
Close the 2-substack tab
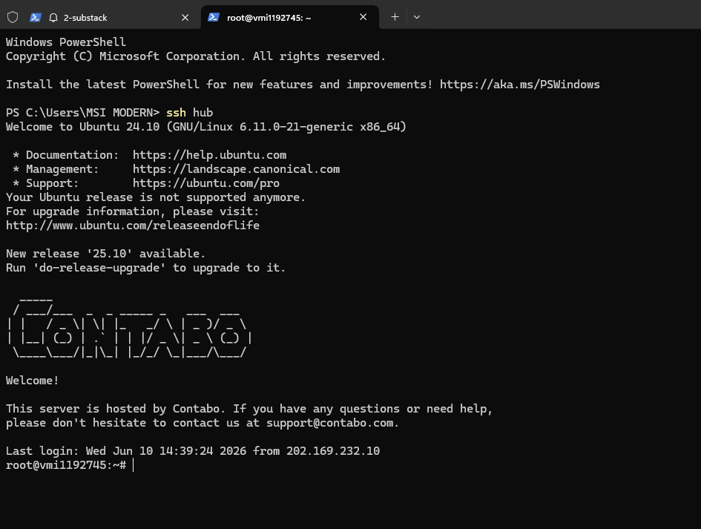point(185,18)
